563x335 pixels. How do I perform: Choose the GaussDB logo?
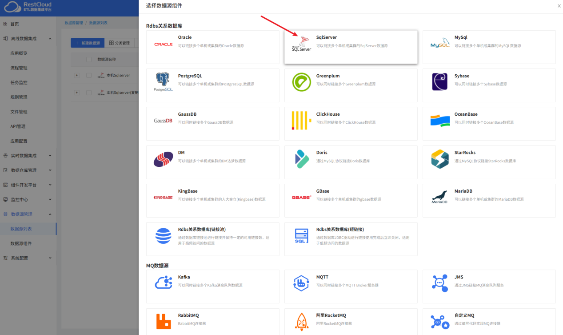point(163,121)
